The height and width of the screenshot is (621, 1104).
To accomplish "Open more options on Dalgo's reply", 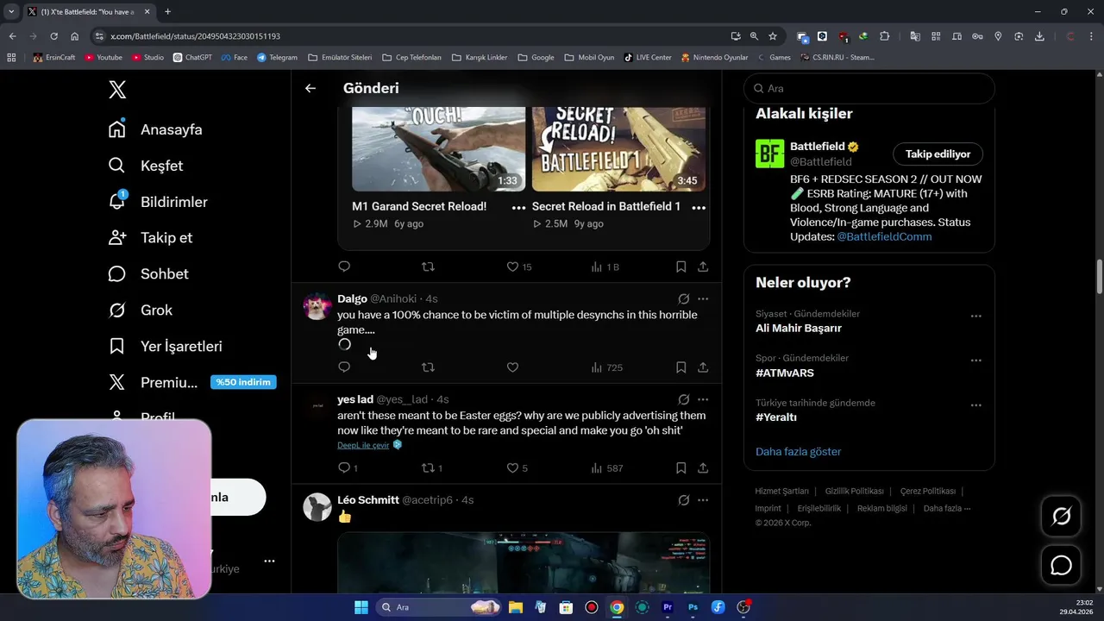I will (x=703, y=298).
